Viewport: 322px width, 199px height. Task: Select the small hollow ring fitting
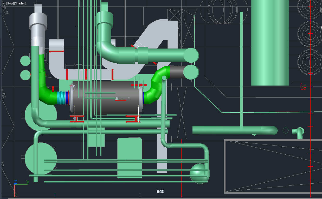tap(286, 130)
